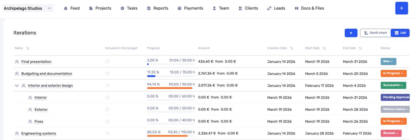
Task: Click people icon beside Final presentation
Action: point(17,62)
